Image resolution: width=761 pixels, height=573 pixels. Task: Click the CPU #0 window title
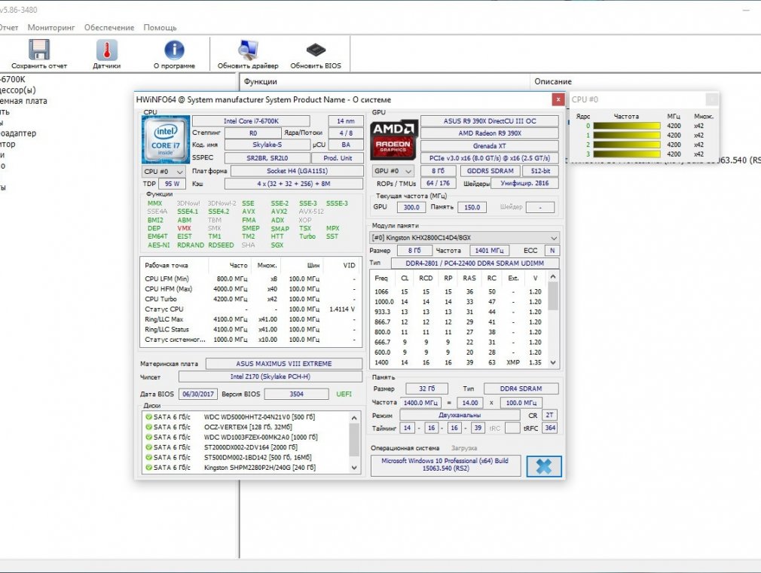pos(585,99)
